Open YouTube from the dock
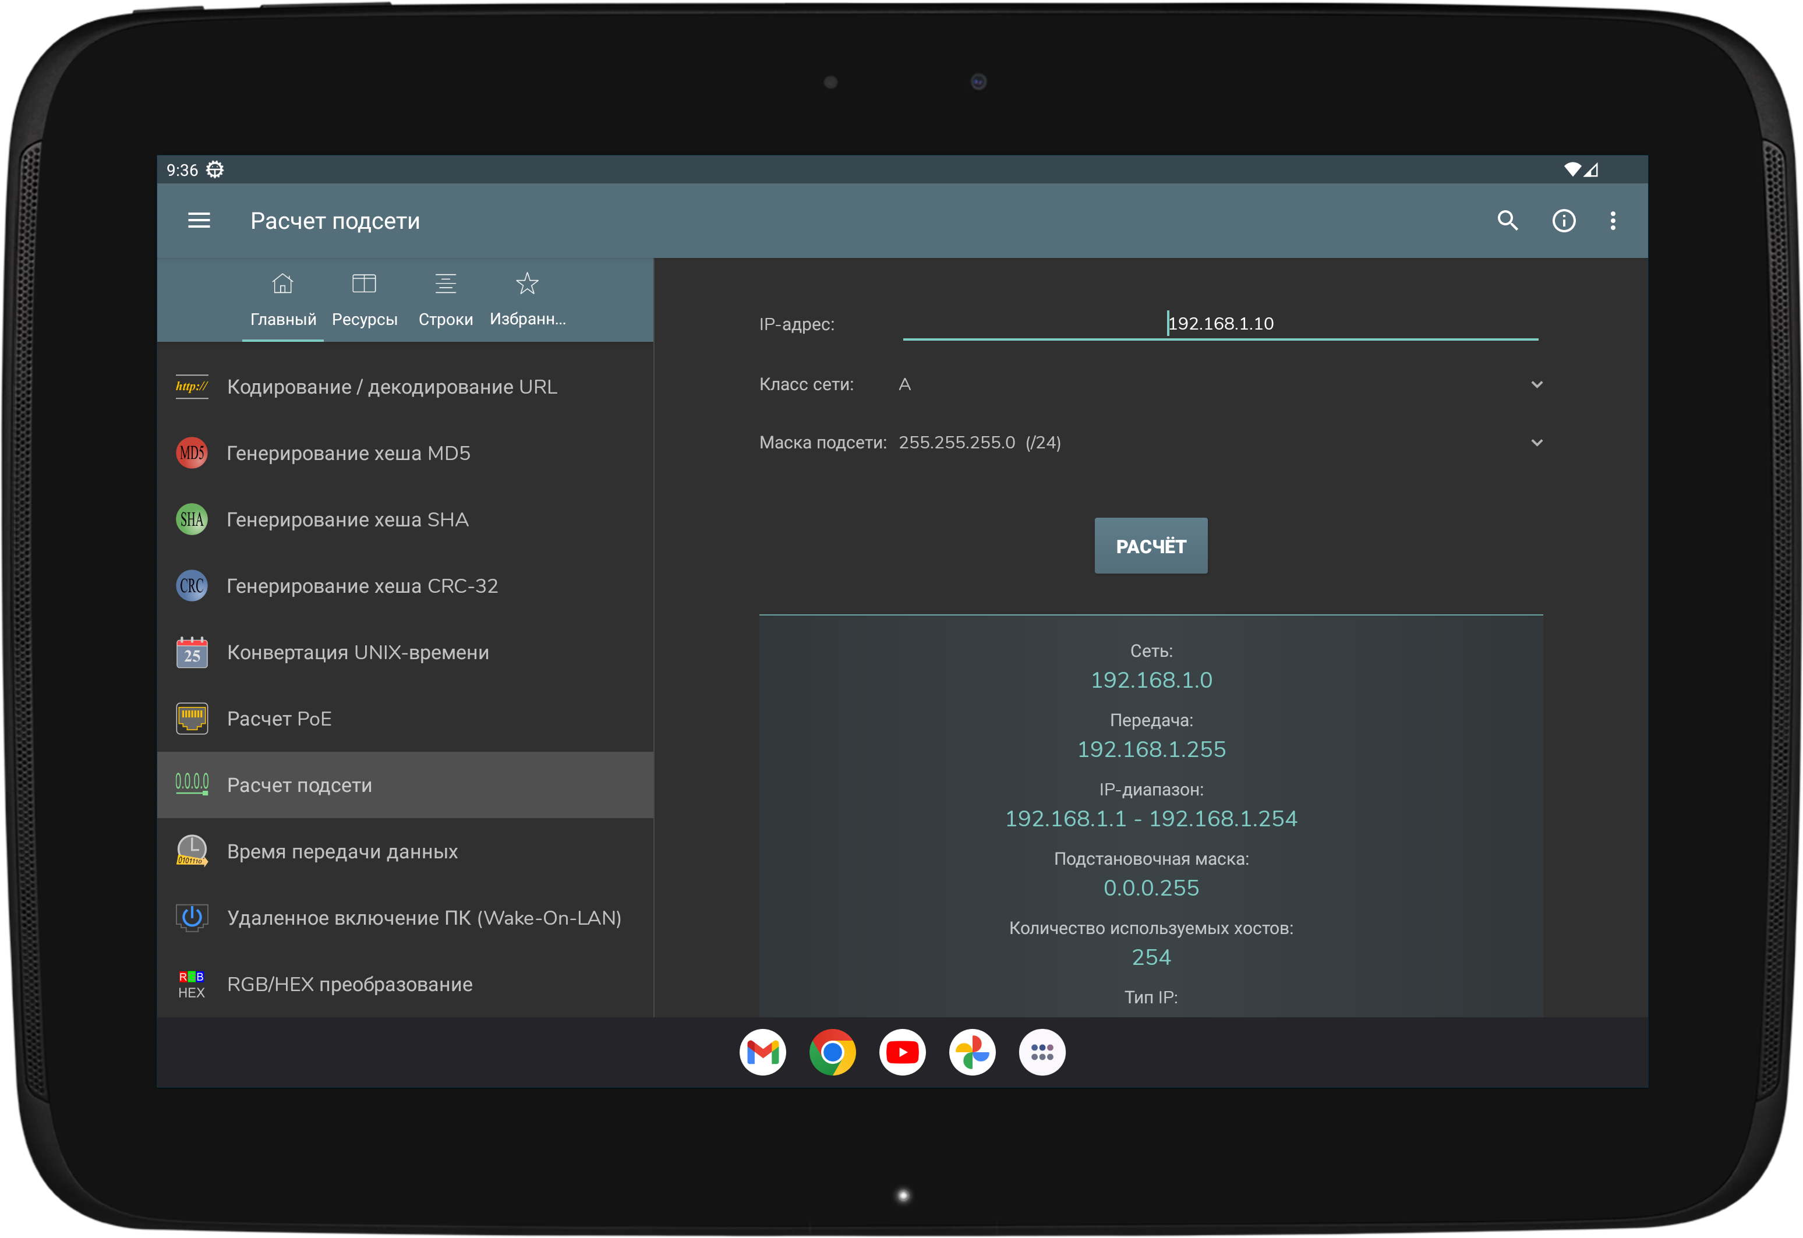The image size is (1803, 1238). 902,1053
